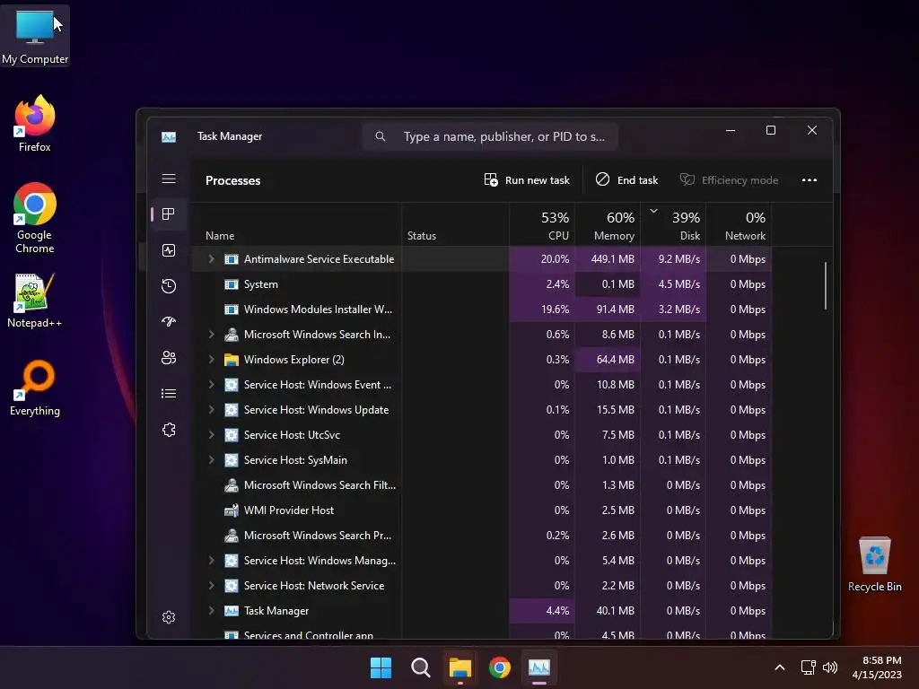
Task: Select the Microsoft Windows Search Protocol row
Action: [x=481, y=536]
